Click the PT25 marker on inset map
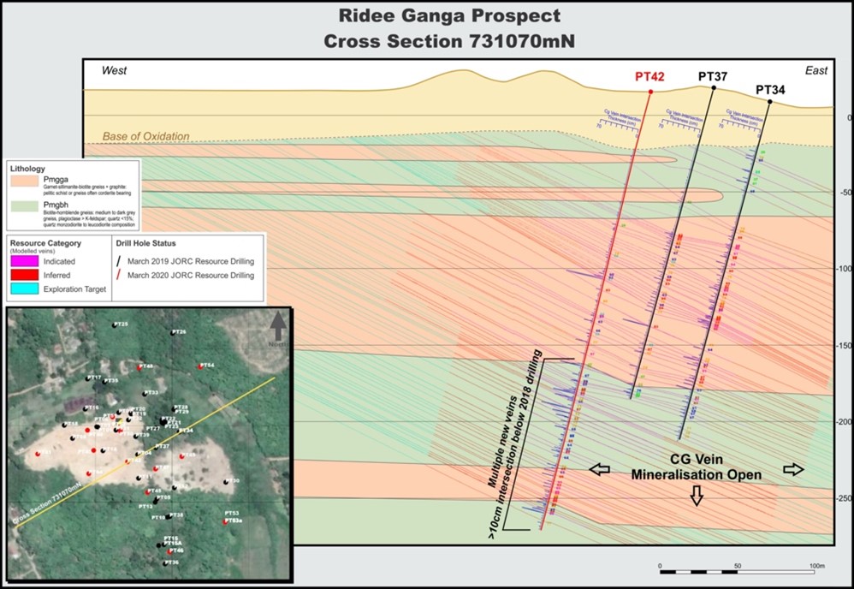The width and height of the screenshot is (854, 589). tap(115, 325)
